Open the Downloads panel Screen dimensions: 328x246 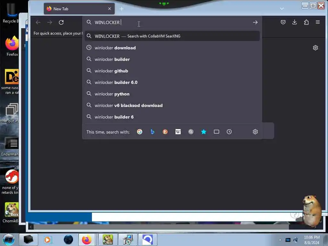coord(295,22)
